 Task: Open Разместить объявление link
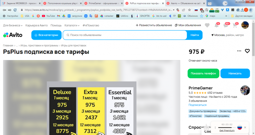(154, 25)
